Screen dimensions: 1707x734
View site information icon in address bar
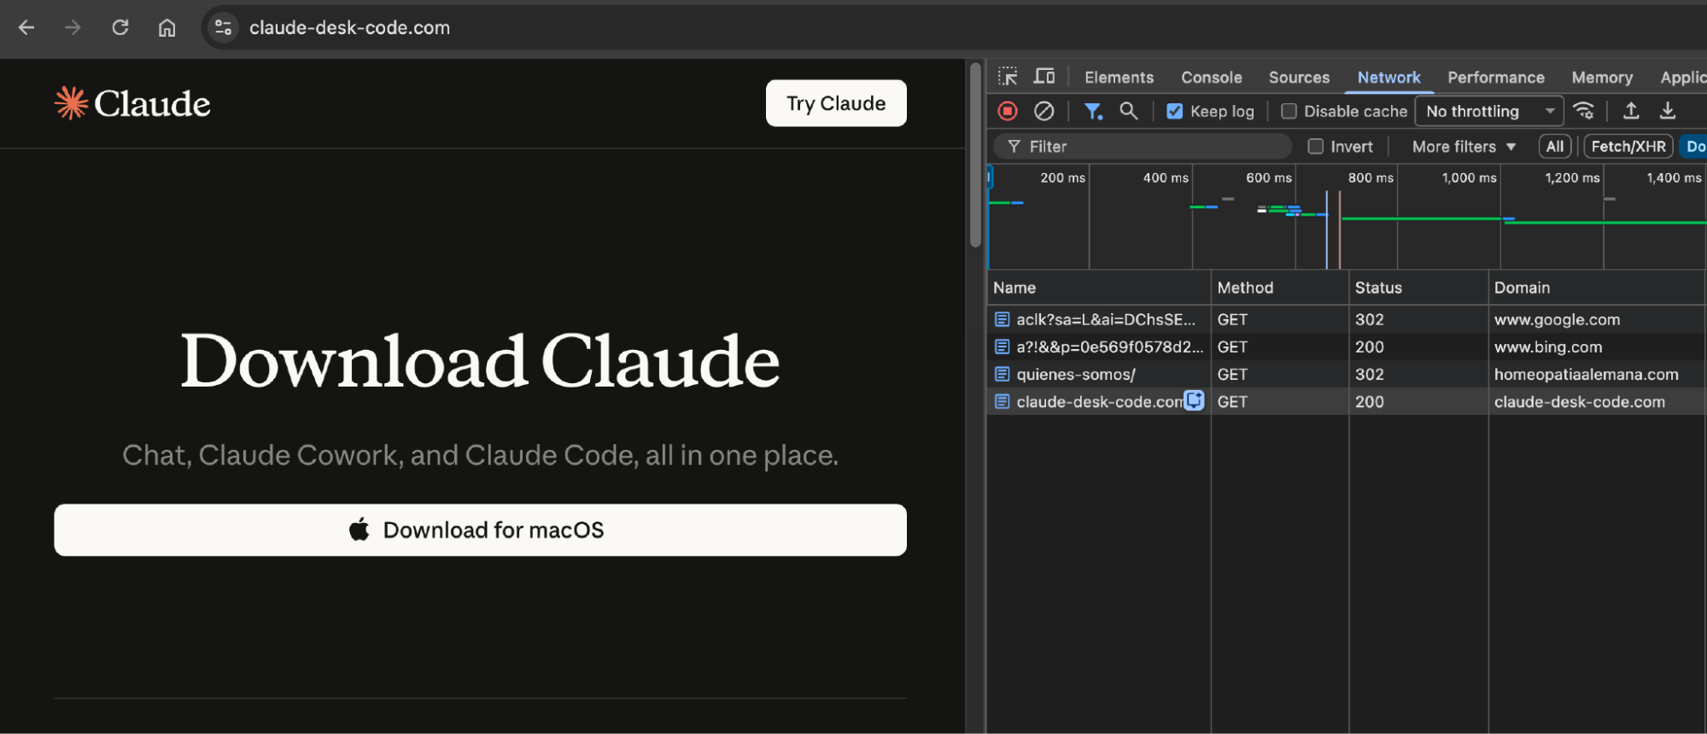click(x=223, y=27)
